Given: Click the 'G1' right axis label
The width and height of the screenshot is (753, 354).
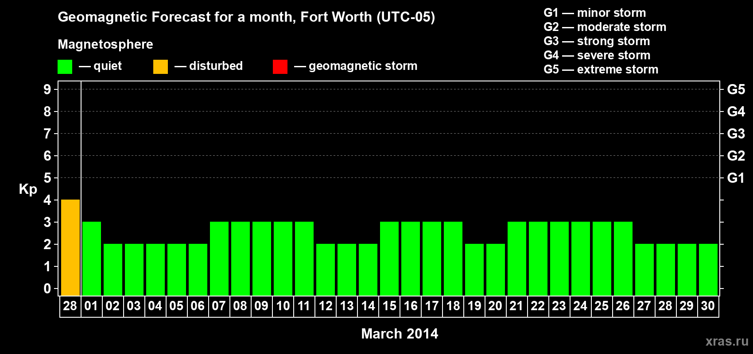Looking at the screenshot, I should 736,178.
